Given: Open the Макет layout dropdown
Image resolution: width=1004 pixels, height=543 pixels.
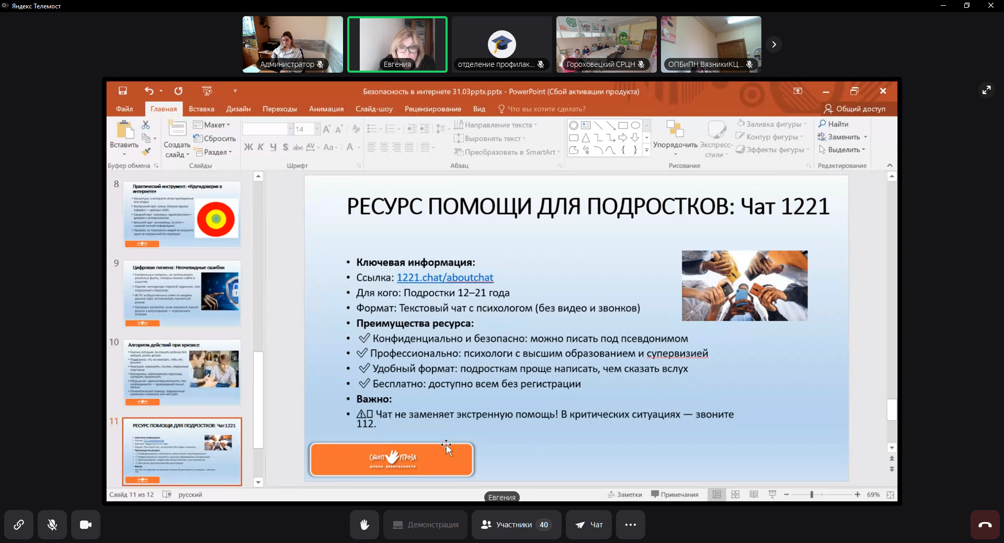Looking at the screenshot, I should pos(212,125).
